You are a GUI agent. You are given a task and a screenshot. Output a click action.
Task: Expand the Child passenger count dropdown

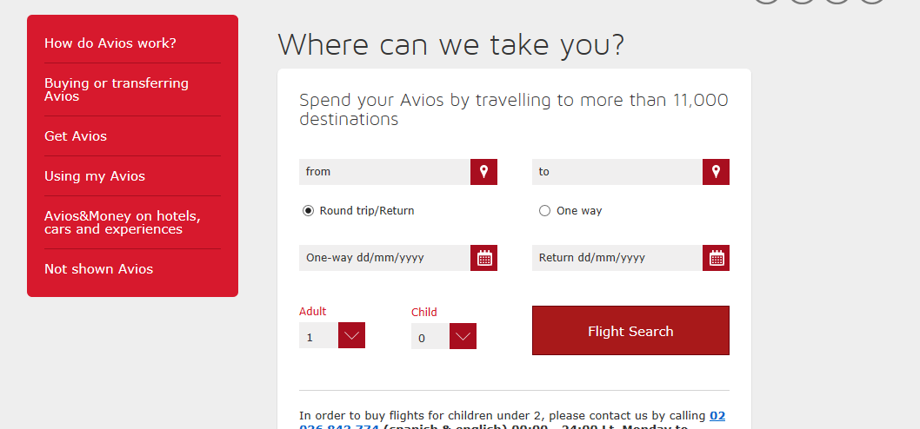tap(463, 336)
